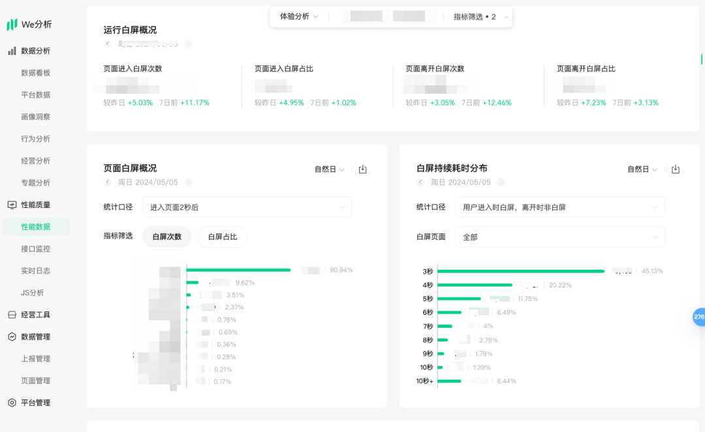The image size is (705, 432).
Task: Open JS分析 in sidebar
Action: [x=33, y=293]
